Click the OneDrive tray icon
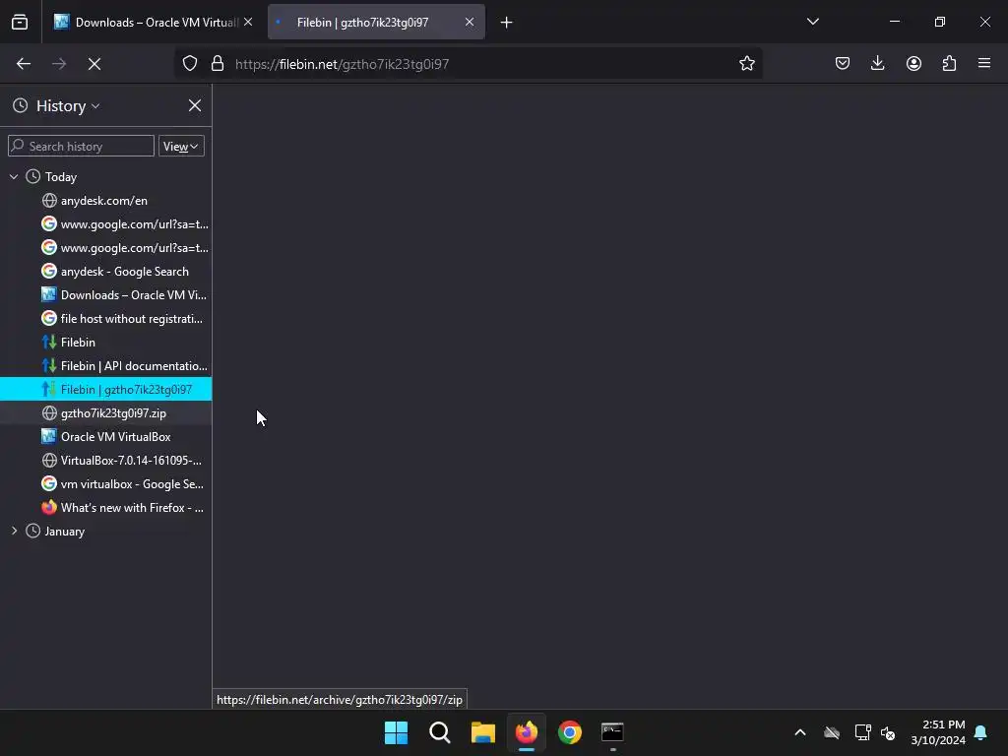Screen dimensions: 1008x756 pos(832,732)
